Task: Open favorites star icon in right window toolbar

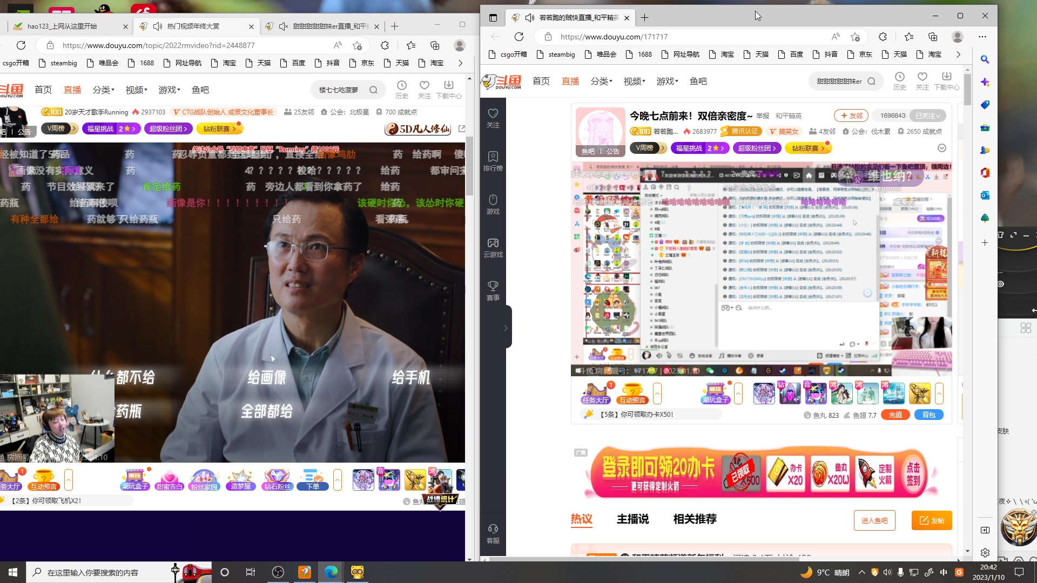Action: point(909,37)
